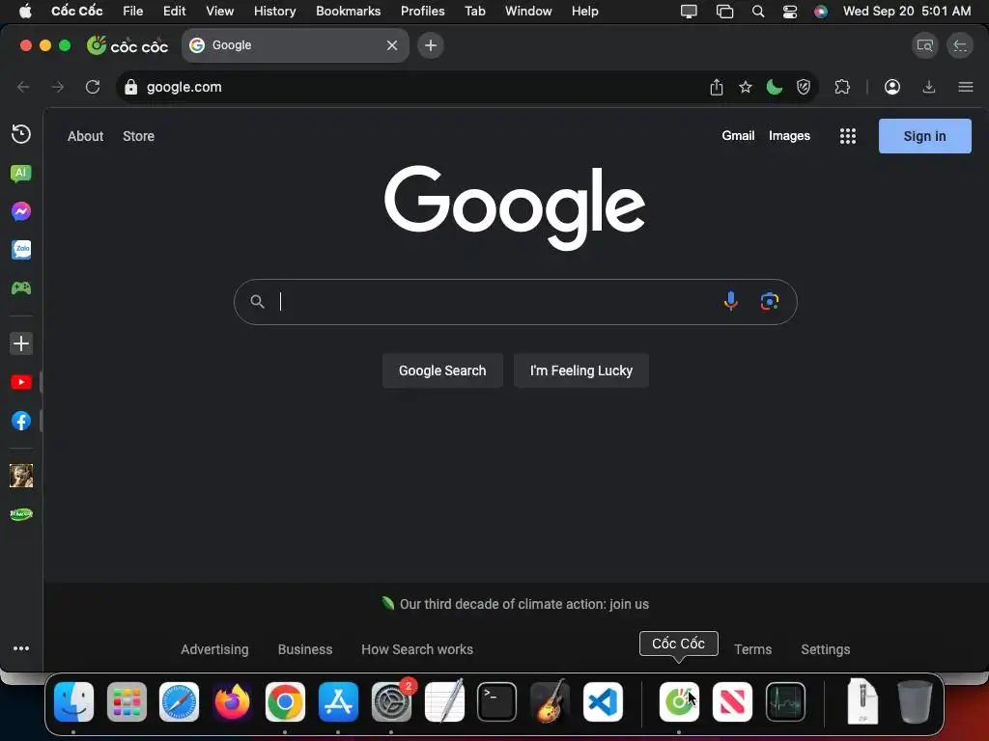Add a new sidebar shortcut with plus icon
Viewport: 989px width, 741px height.
21,343
